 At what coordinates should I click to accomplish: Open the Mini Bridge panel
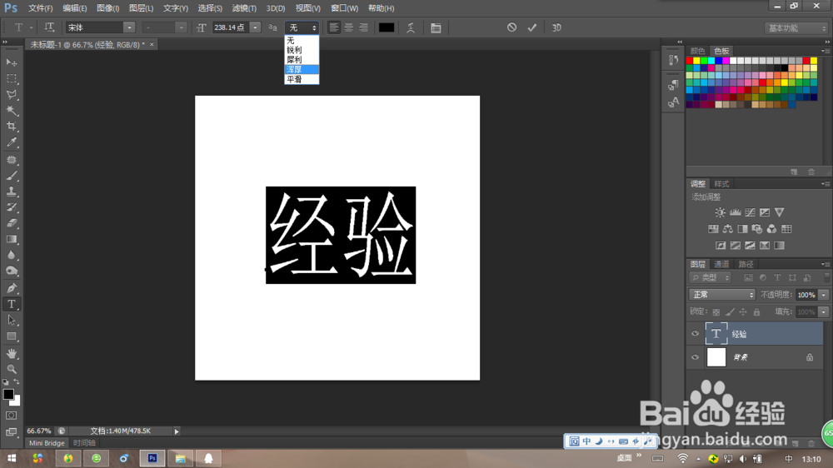(47, 443)
